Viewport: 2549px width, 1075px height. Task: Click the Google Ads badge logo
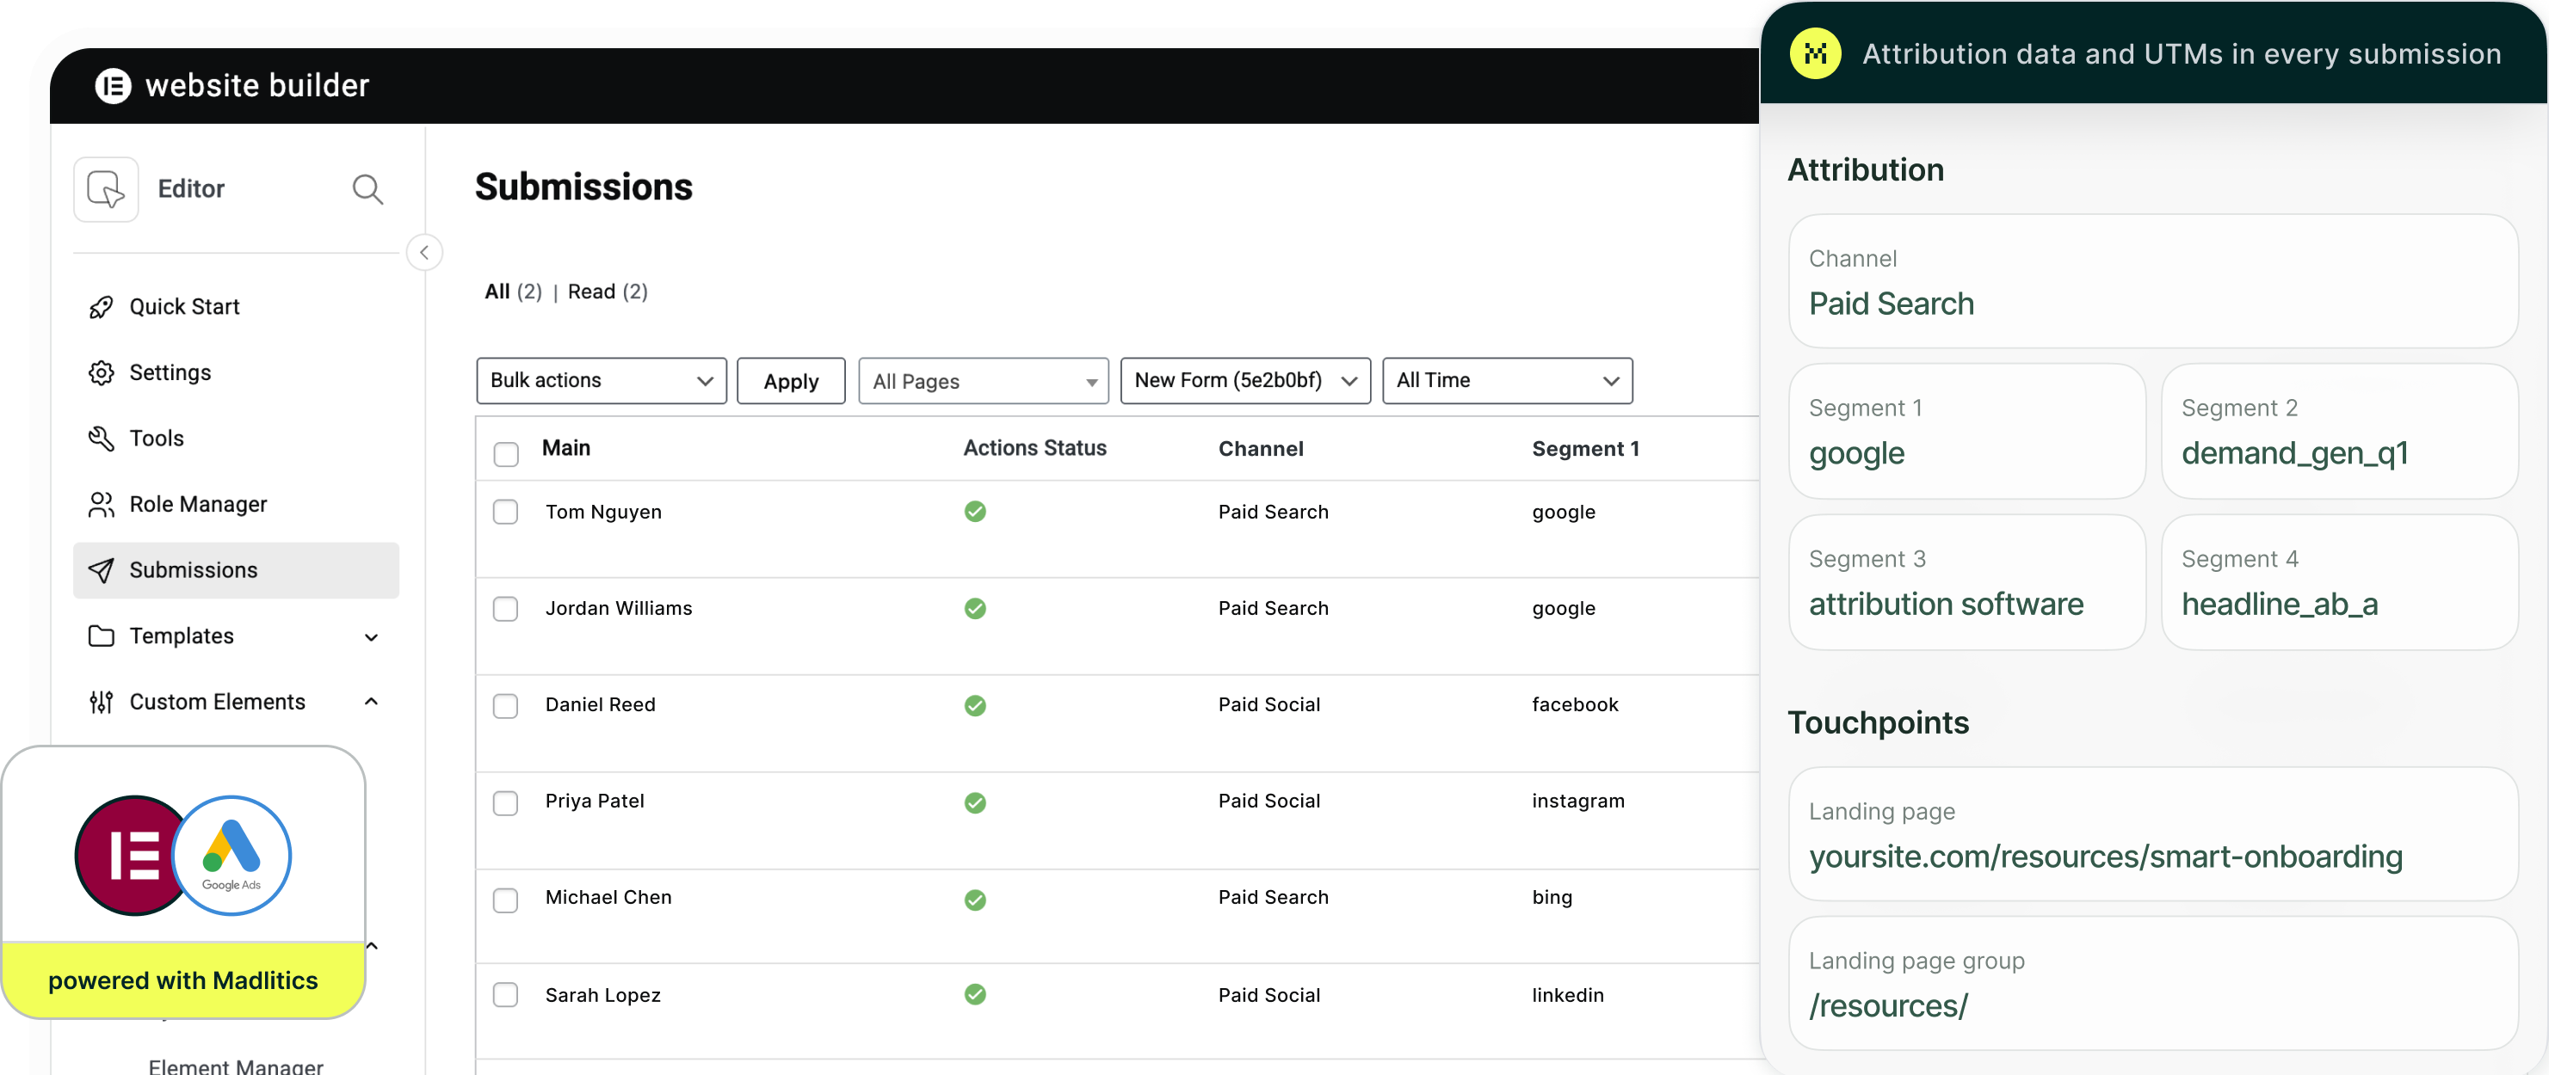coord(231,856)
